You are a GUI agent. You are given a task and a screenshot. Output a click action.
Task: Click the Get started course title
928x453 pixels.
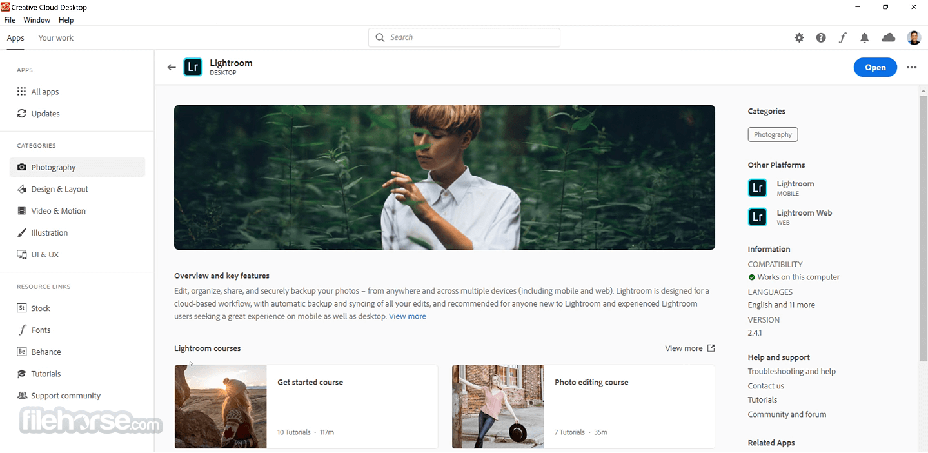[310, 382]
